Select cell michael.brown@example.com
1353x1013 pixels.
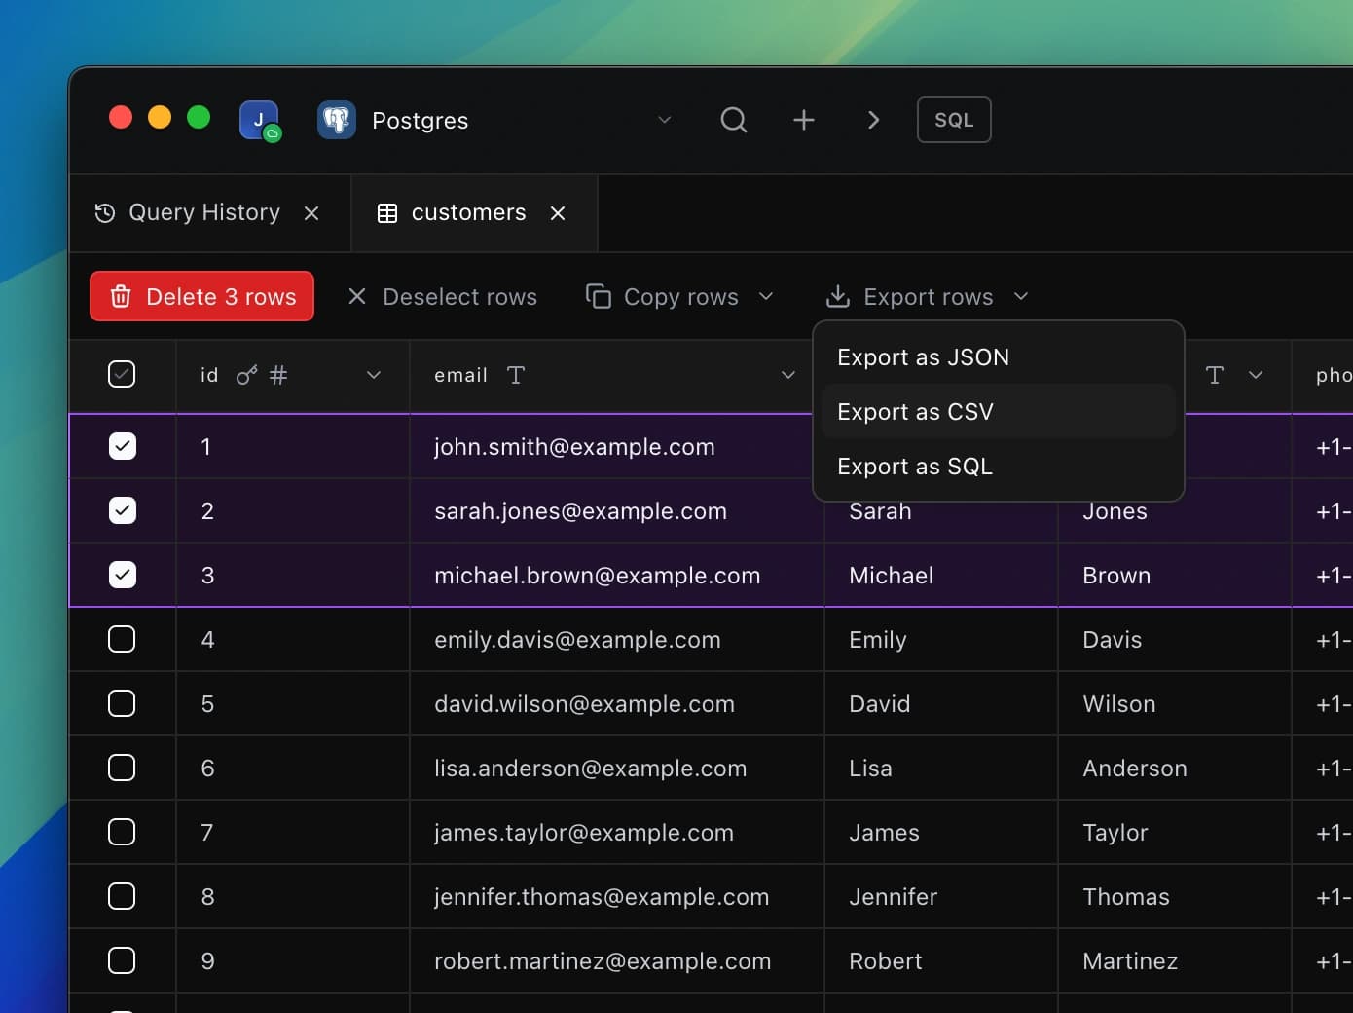pyautogui.click(x=617, y=575)
